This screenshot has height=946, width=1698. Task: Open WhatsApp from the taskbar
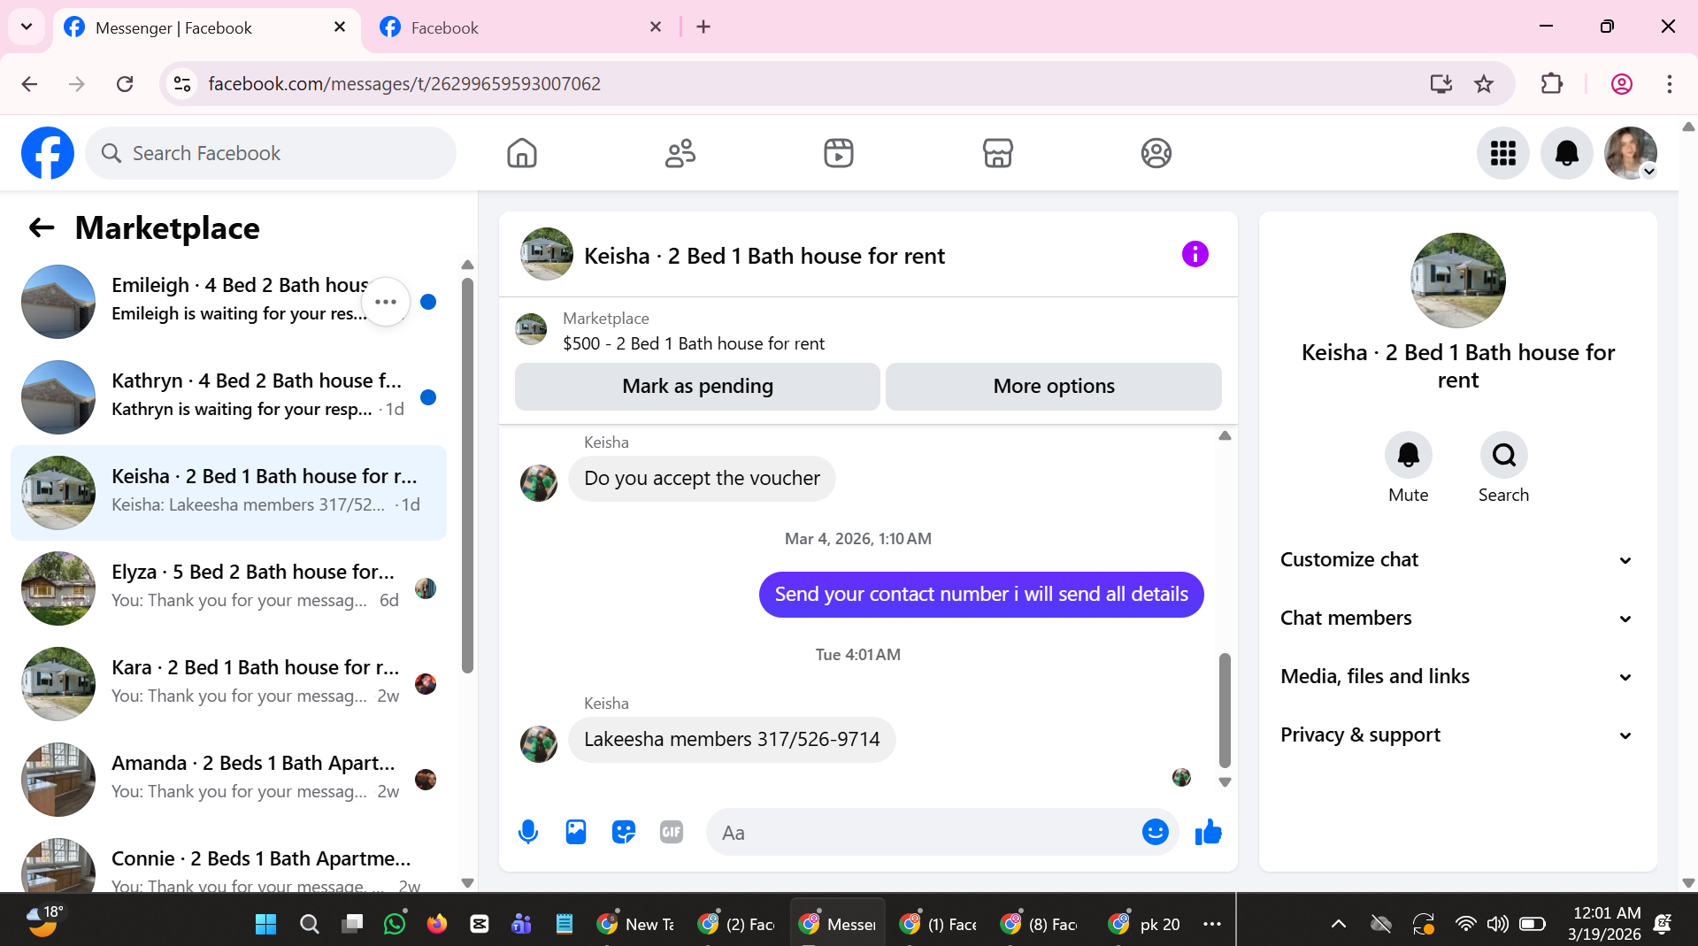tap(394, 924)
